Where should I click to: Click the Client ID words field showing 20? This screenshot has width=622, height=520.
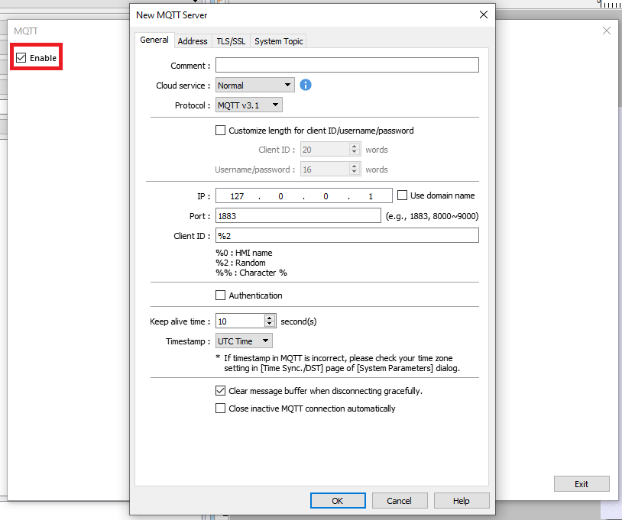click(325, 150)
